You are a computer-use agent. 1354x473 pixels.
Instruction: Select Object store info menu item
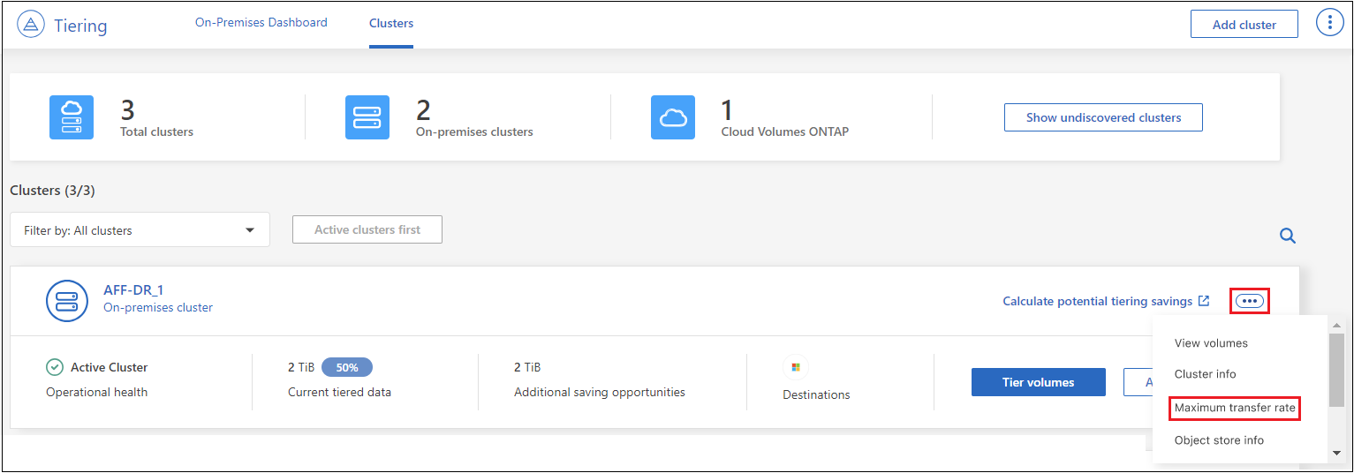pyautogui.click(x=1219, y=440)
